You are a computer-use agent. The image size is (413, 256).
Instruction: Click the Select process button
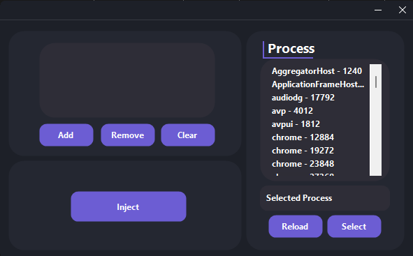[354, 226]
